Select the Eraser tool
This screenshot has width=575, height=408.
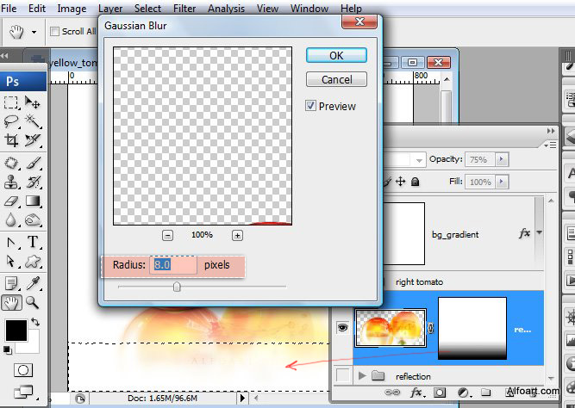pos(12,201)
